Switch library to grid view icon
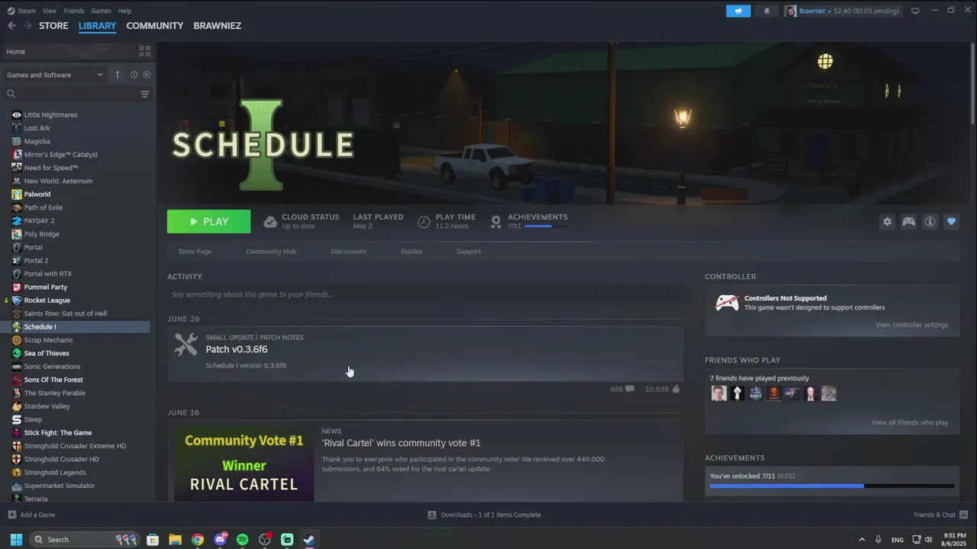 (x=144, y=51)
